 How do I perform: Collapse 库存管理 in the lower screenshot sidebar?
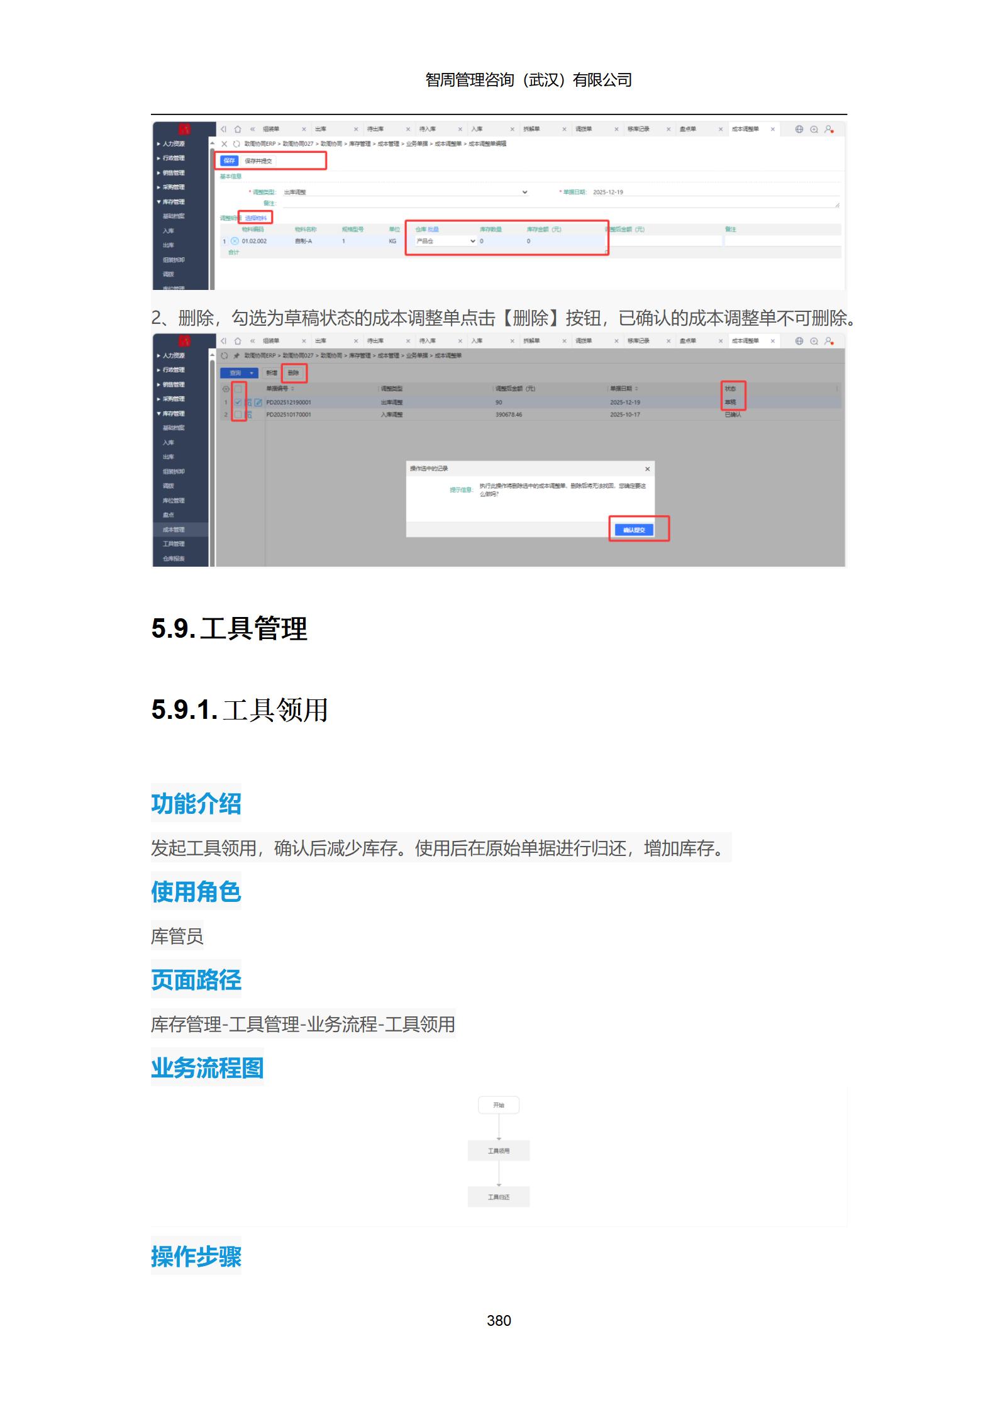point(171,414)
